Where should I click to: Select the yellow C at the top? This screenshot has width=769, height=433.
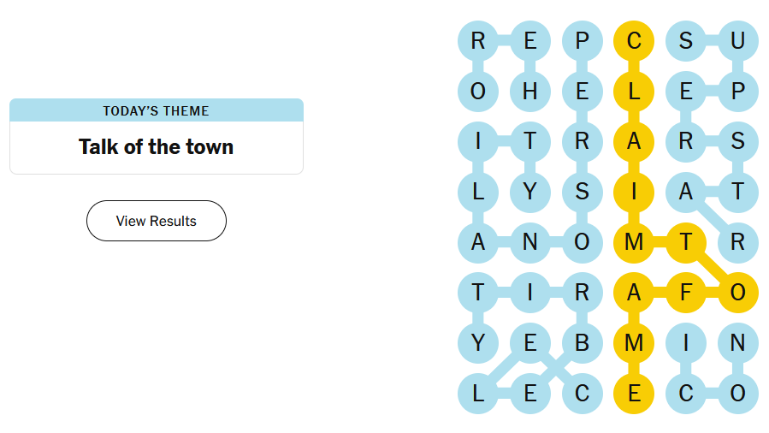click(x=634, y=41)
